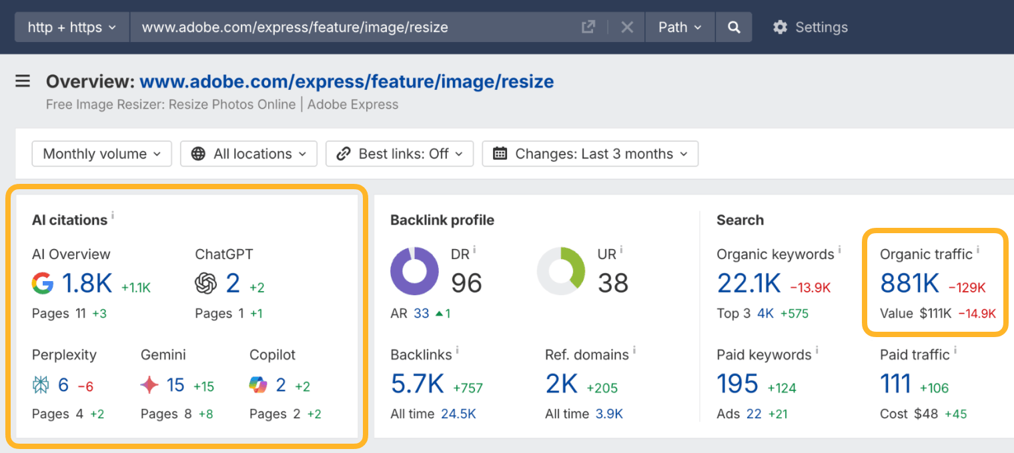Open the All locations dropdown
The height and width of the screenshot is (453, 1014).
tap(250, 154)
